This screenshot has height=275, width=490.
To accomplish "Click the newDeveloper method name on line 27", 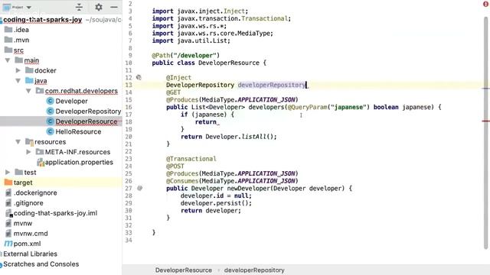I will 248,189.
